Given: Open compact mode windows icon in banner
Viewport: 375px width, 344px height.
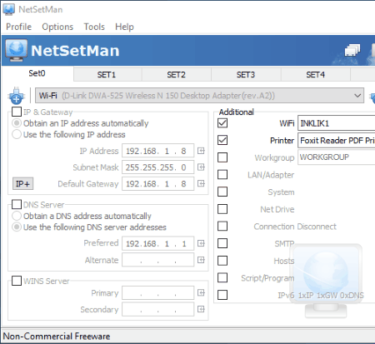Looking at the screenshot, I should pos(352,50).
